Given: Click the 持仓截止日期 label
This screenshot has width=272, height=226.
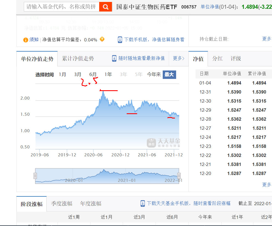Looking at the screenshot, I should pyautogui.click(x=214, y=39).
